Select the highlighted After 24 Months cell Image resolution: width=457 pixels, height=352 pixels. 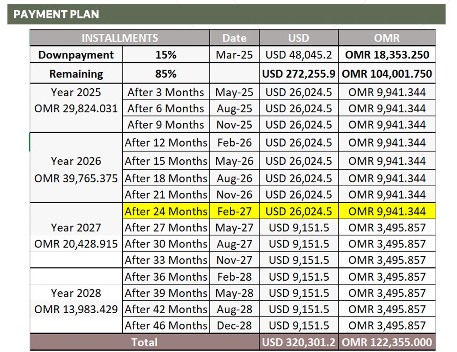(166, 211)
